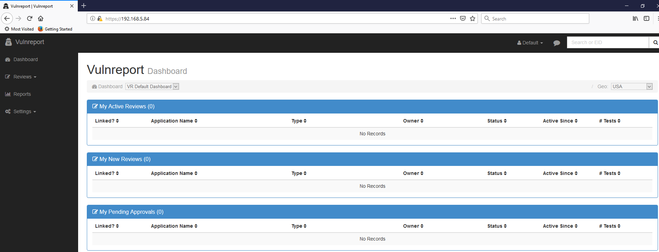The height and width of the screenshot is (252, 659).
Task: Sort Pending Approvals by # Tests
Action: pos(610,226)
